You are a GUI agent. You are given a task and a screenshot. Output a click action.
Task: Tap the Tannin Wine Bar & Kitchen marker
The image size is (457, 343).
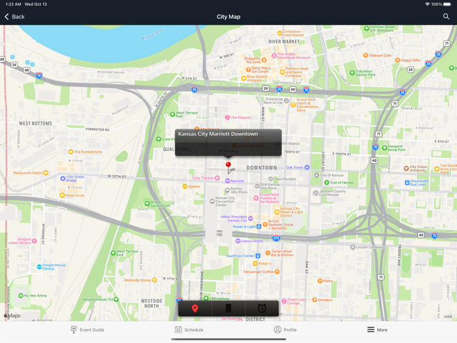point(268,253)
